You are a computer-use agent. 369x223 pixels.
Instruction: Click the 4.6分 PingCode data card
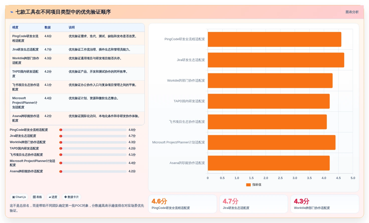click(x=183, y=204)
